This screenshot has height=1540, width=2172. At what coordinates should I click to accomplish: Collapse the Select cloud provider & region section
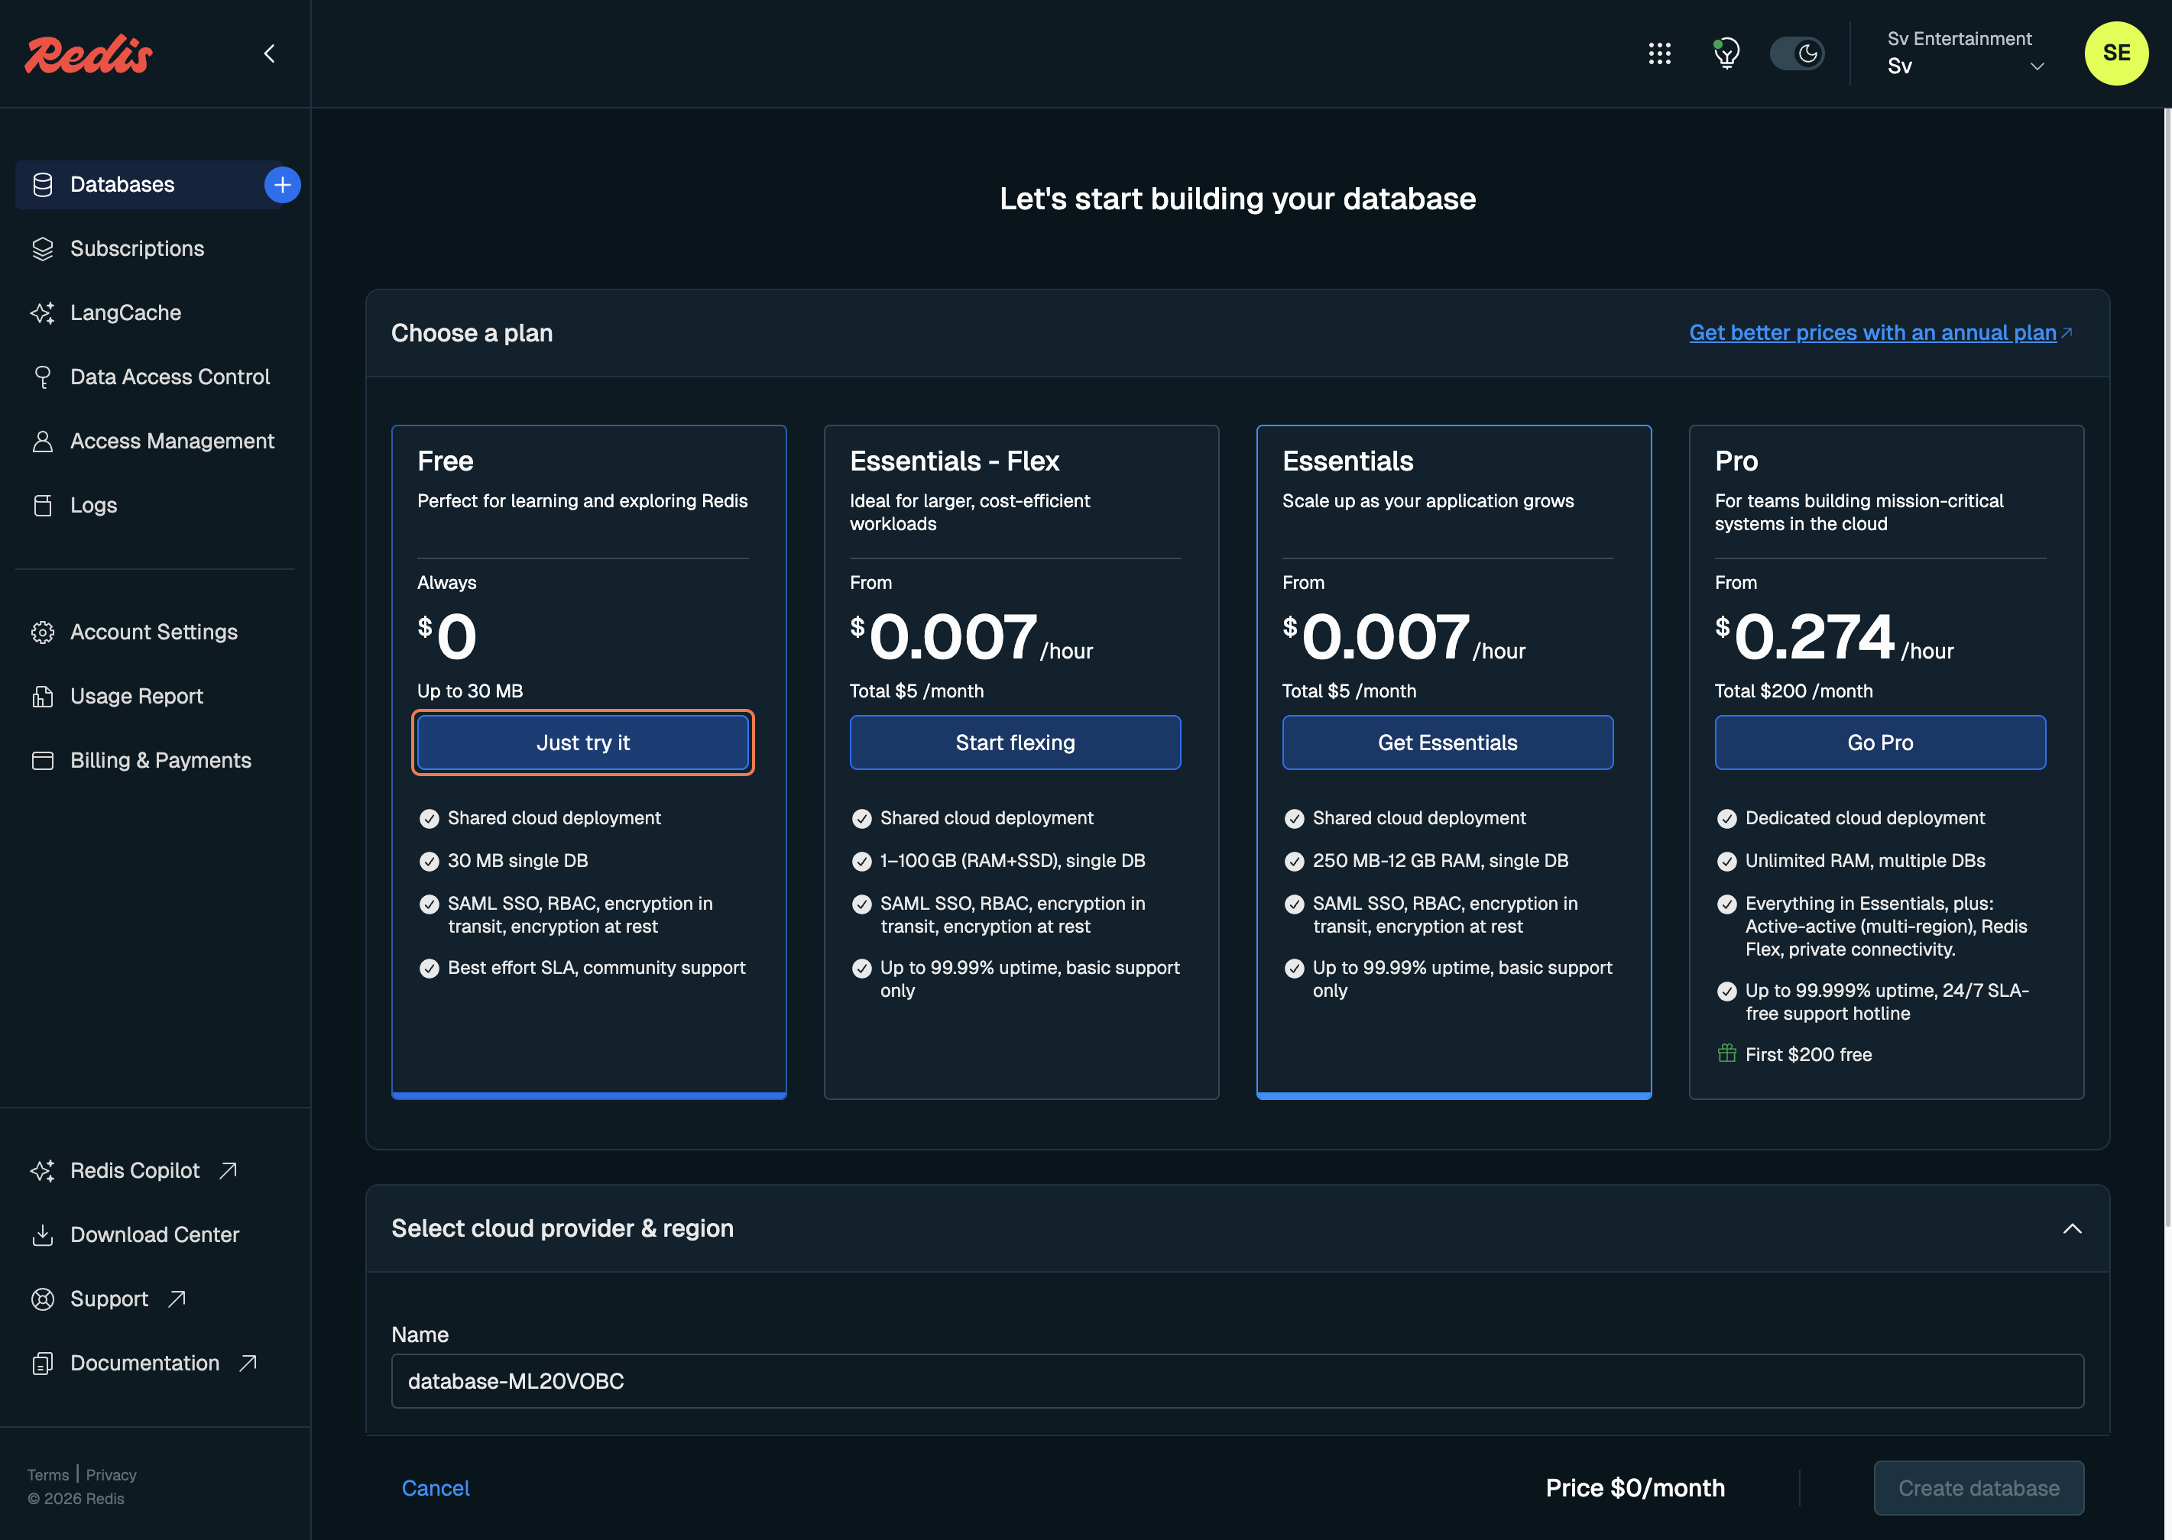tap(2073, 1228)
